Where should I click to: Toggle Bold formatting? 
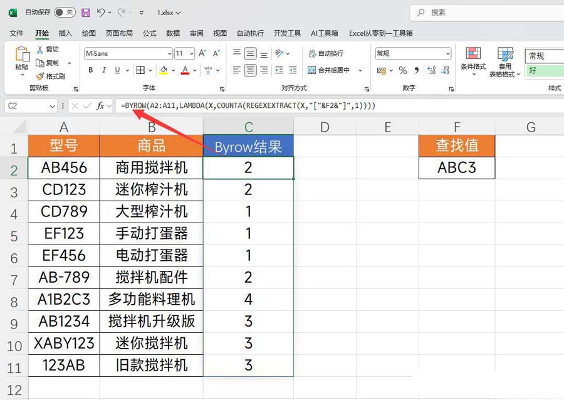tap(91, 70)
